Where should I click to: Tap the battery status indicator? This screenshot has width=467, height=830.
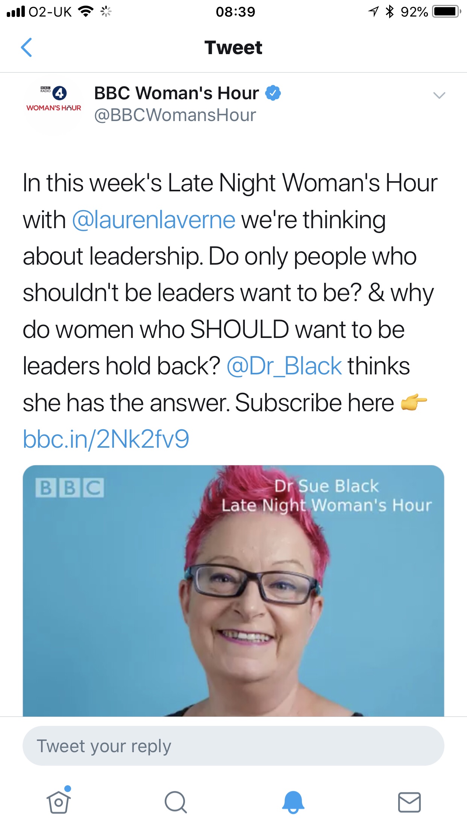pyautogui.click(x=447, y=11)
